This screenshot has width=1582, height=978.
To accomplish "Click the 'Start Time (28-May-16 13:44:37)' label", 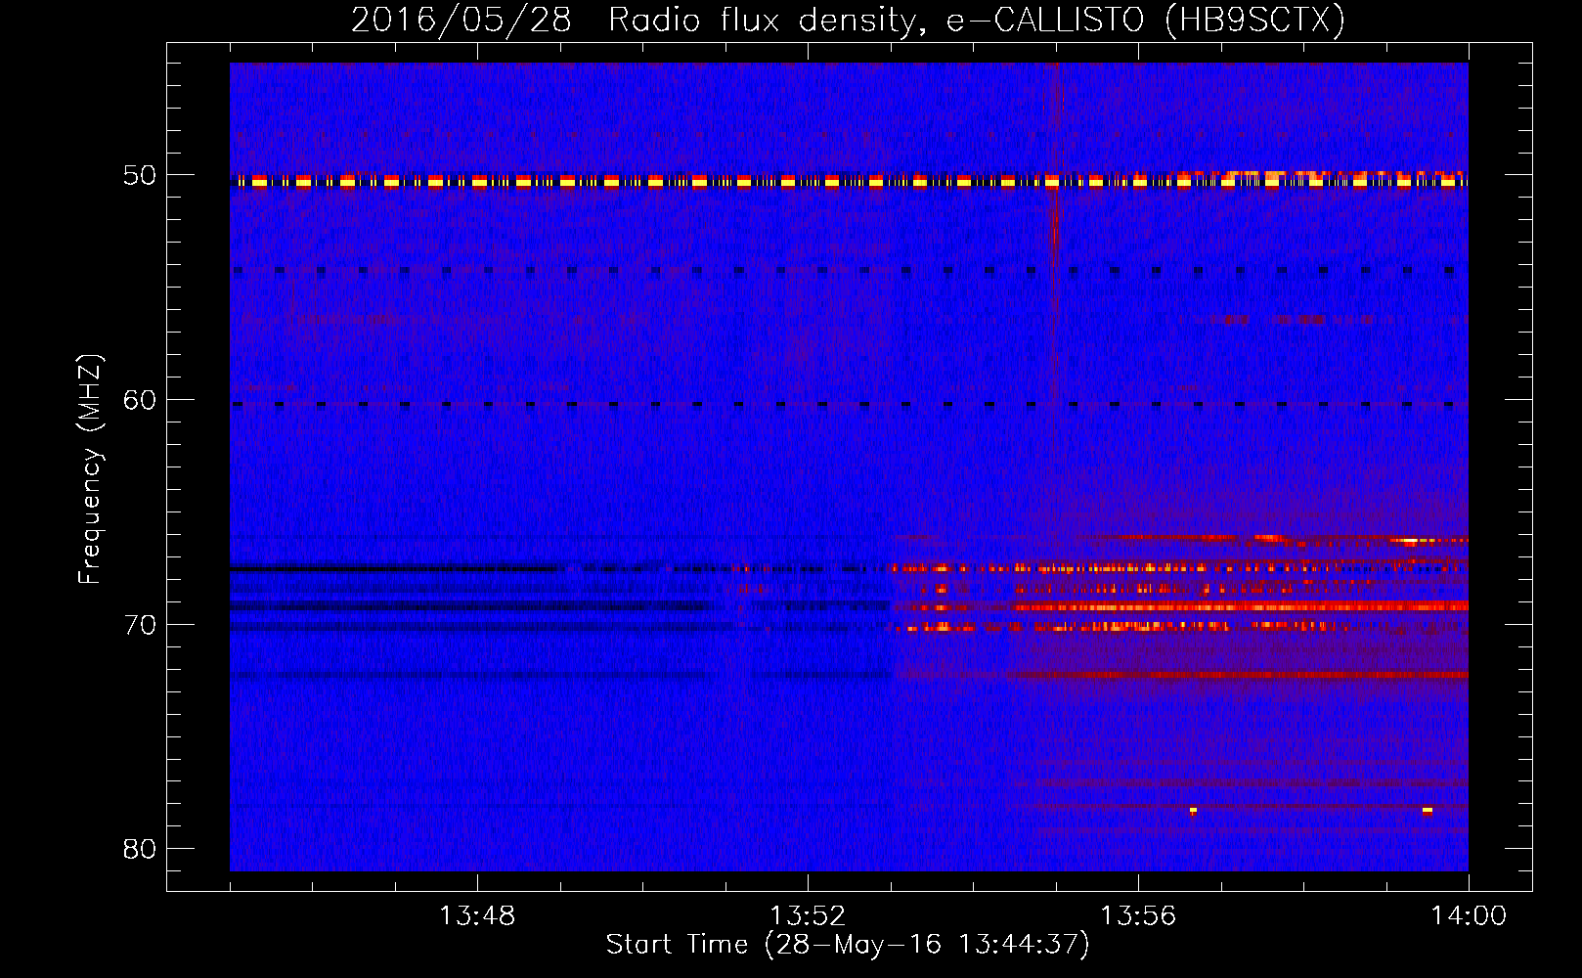I will click(x=848, y=945).
